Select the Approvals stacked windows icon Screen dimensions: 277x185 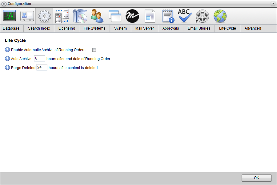coord(115,16)
